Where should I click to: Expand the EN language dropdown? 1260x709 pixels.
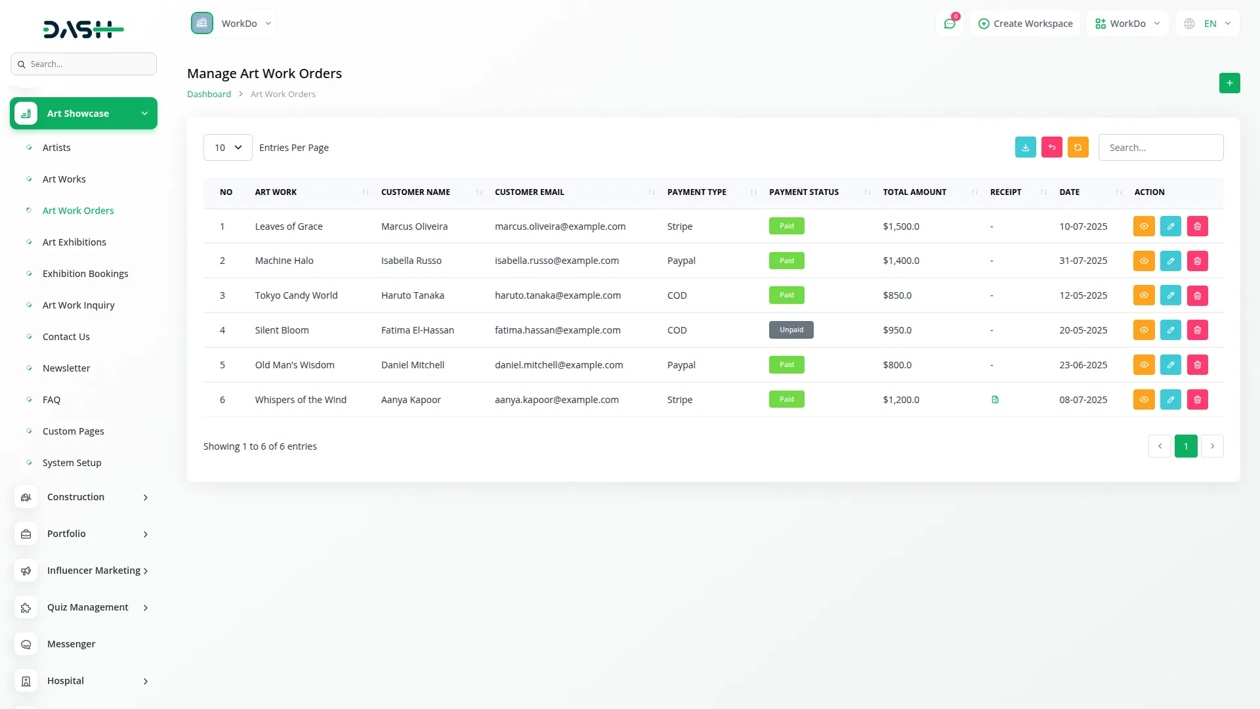tap(1209, 24)
